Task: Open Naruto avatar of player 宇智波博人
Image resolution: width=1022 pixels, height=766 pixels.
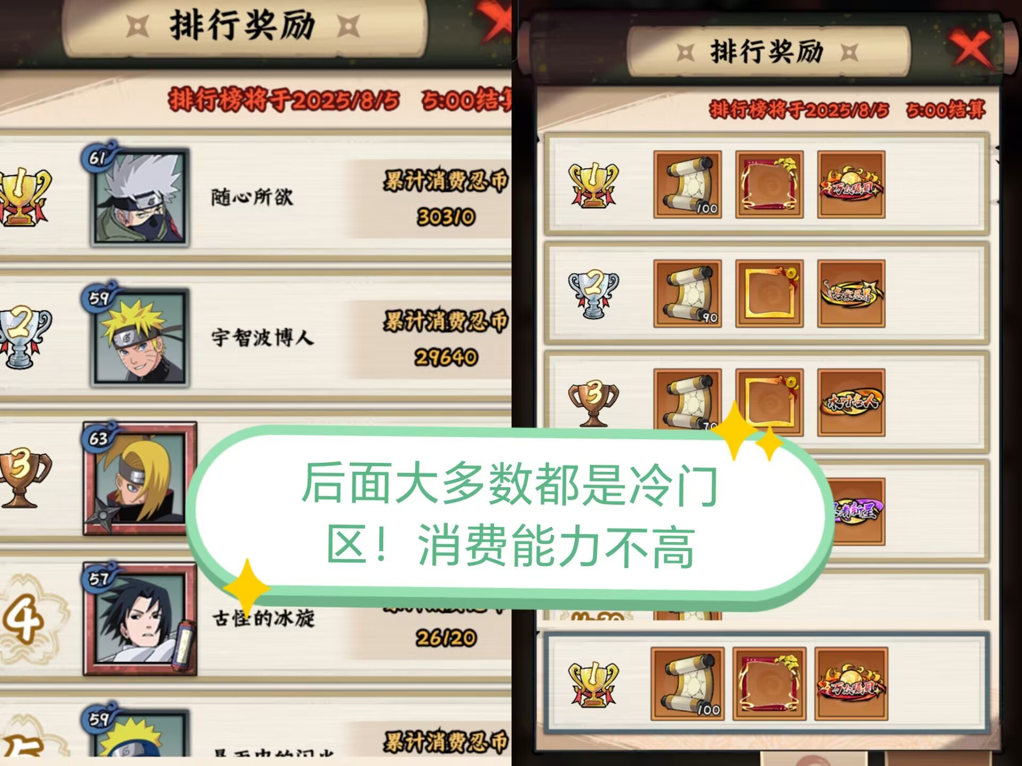Action: click(140, 338)
